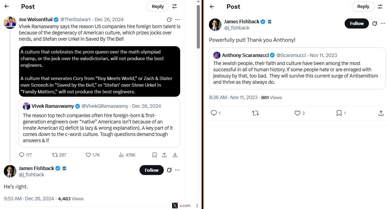Click back arrow in left Post panel
Viewport: 388px width, 209px height.
tap(7, 7)
